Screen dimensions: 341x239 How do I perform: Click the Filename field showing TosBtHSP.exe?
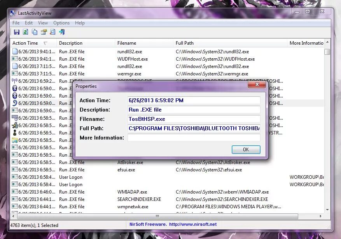[x=194, y=119]
